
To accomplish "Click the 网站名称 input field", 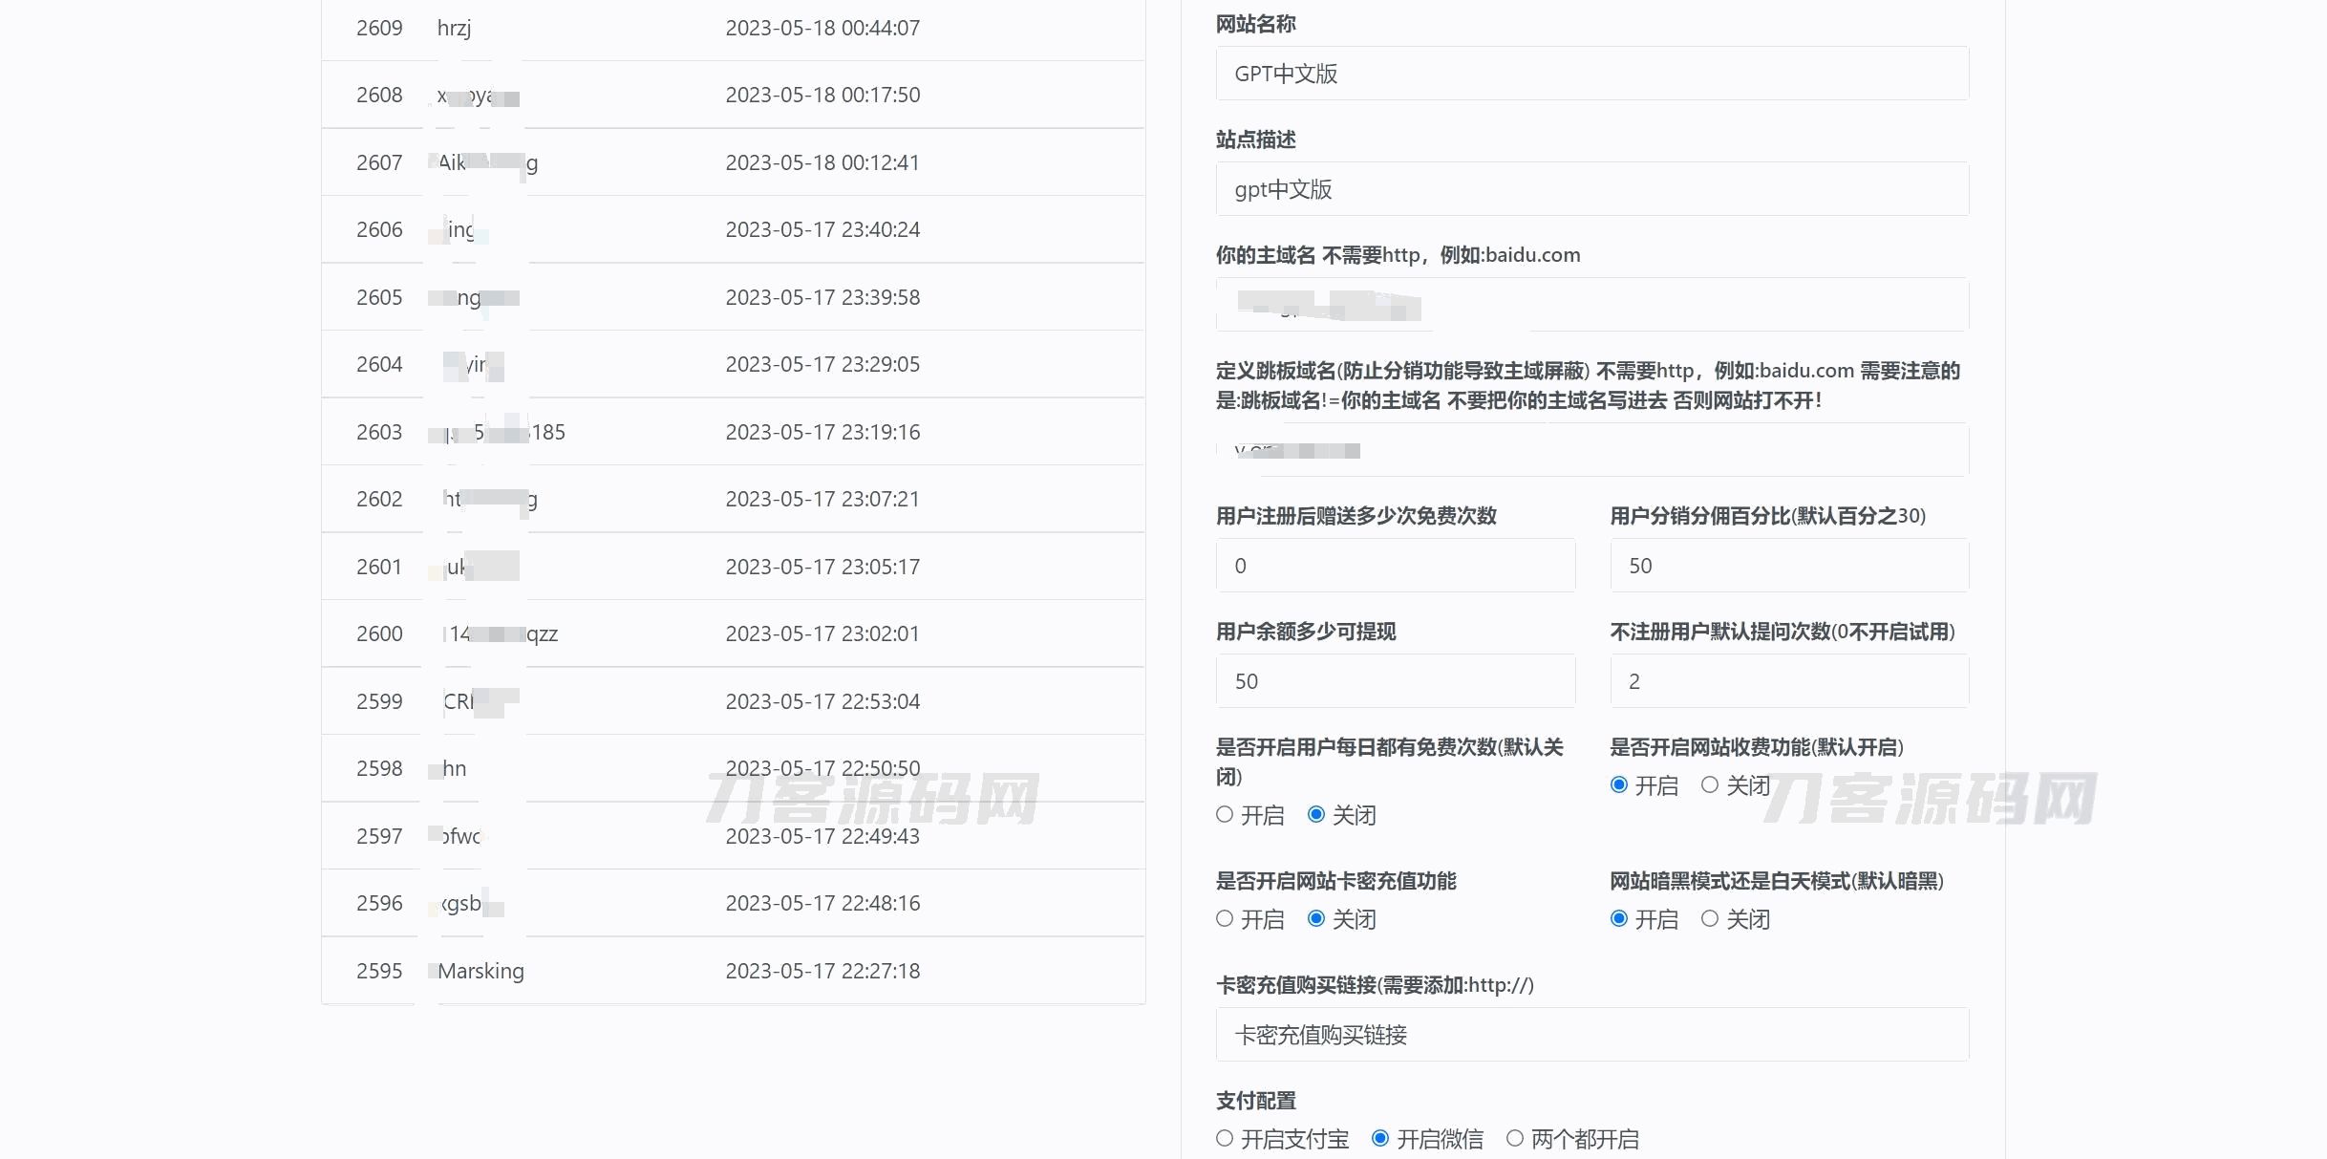I will [x=1591, y=74].
